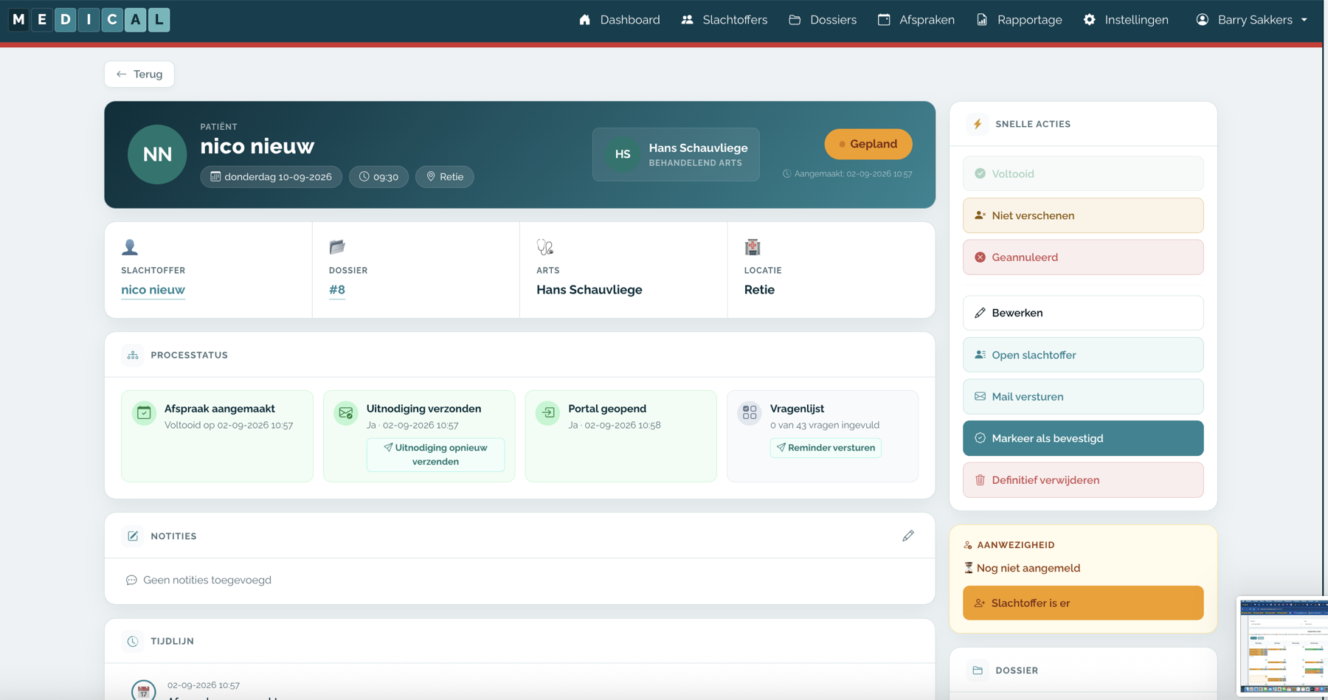1328x700 pixels.
Task: Open dossier link #8
Action: tap(337, 290)
